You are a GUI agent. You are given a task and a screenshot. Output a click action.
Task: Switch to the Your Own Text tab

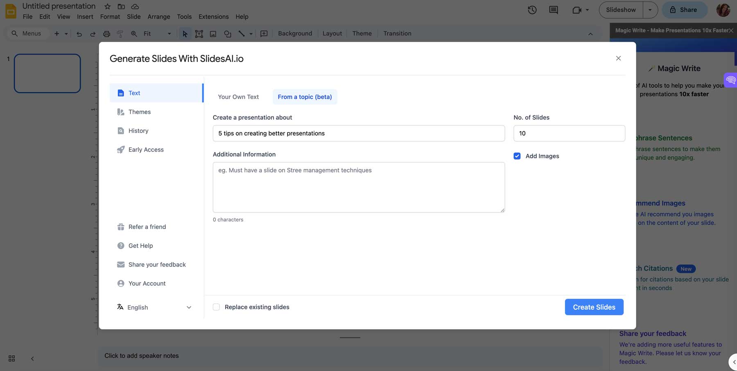click(238, 97)
